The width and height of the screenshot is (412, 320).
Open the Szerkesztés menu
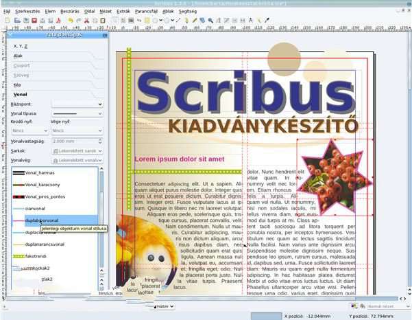click(27, 11)
